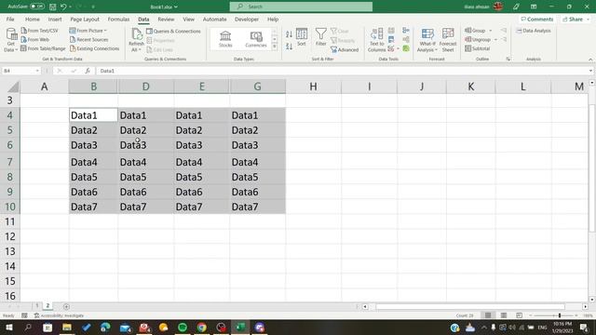The height and width of the screenshot is (335, 596).
Task: Open the Data Analysis tool
Action: tap(534, 31)
